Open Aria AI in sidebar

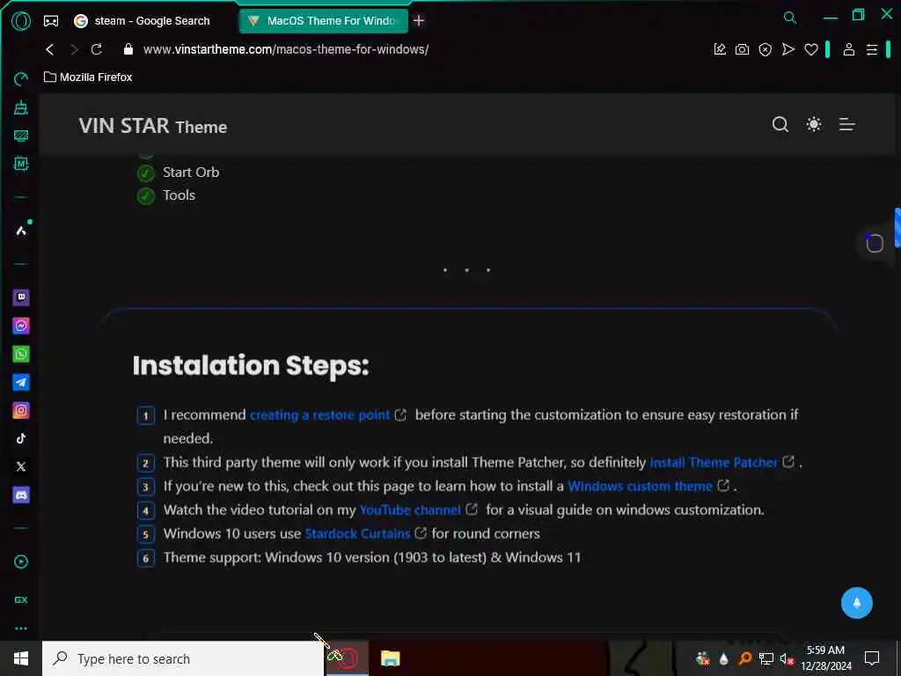21,231
